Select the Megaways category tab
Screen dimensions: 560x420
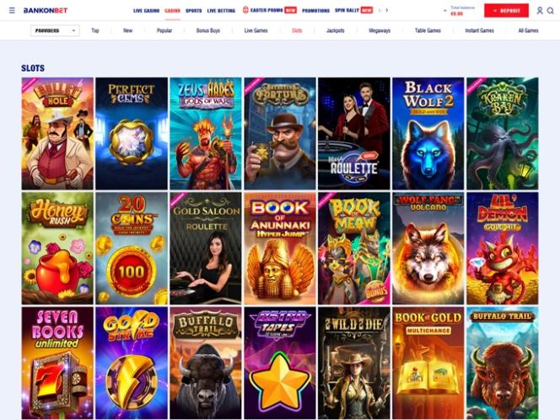tap(380, 30)
